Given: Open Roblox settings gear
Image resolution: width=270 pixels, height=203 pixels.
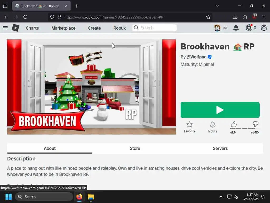Looking at the screenshot, I should coord(264,28).
